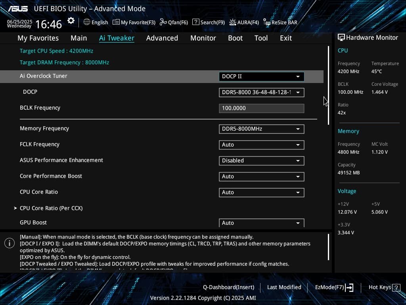Click the 4800 MHz memory frequency value
406x305 pixels.
349,152
